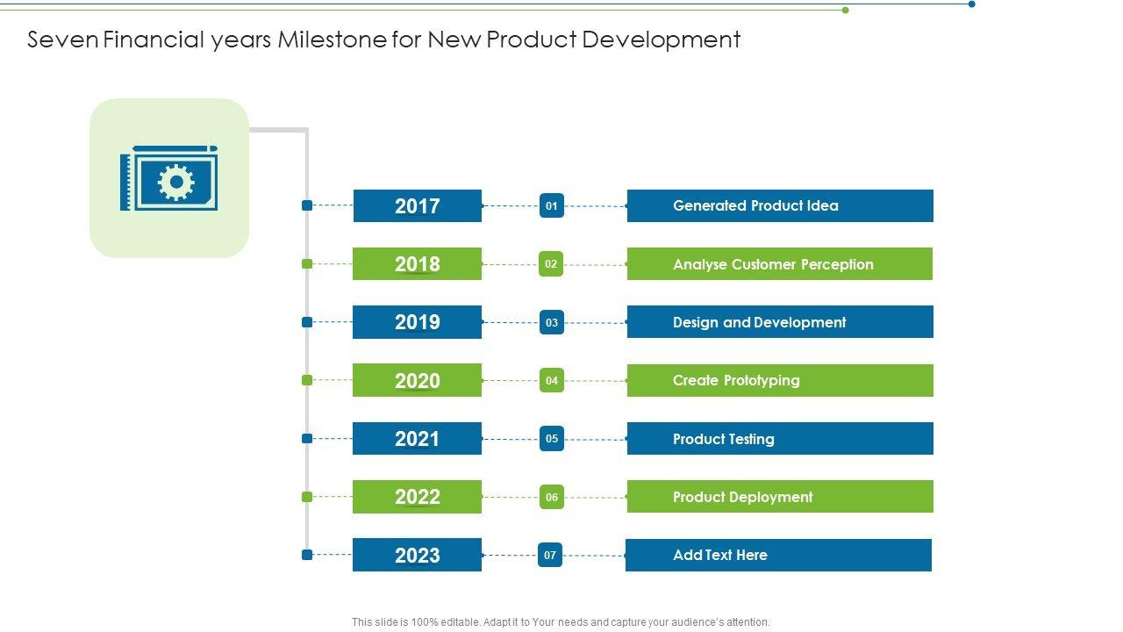
Task: Select the 04 step number badge
Action: point(551,380)
